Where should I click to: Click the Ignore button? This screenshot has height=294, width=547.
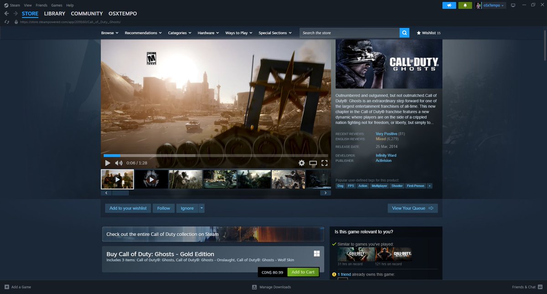[187, 208]
